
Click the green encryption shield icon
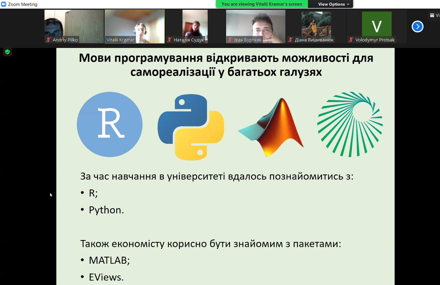[7, 52]
